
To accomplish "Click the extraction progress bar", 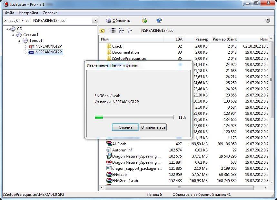I will (134, 117).
